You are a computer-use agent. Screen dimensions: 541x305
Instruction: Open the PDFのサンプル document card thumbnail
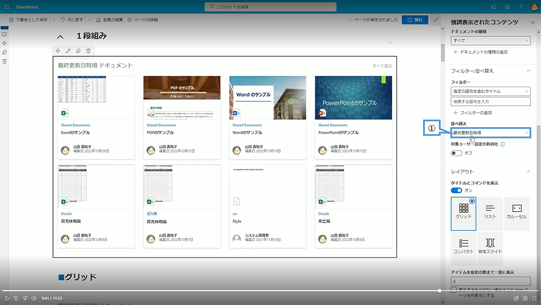click(x=182, y=98)
